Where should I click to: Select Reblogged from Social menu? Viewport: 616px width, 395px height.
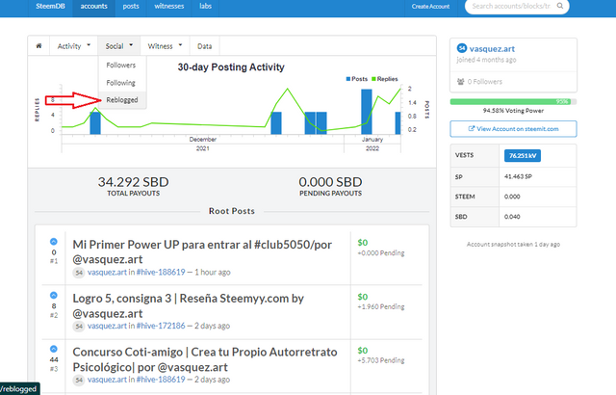click(x=122, y=100)
